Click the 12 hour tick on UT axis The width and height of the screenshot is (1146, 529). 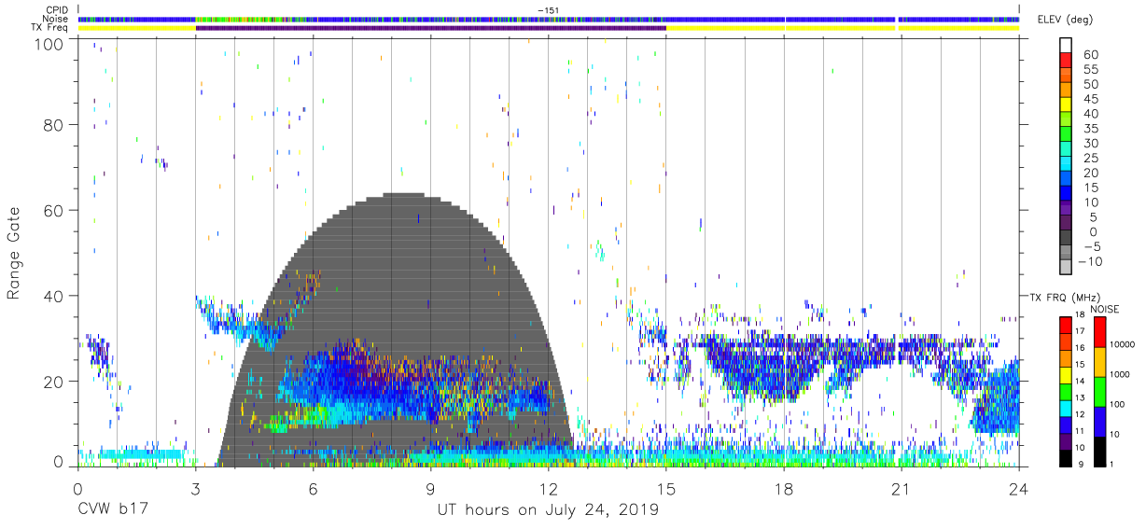click(548, 487)
